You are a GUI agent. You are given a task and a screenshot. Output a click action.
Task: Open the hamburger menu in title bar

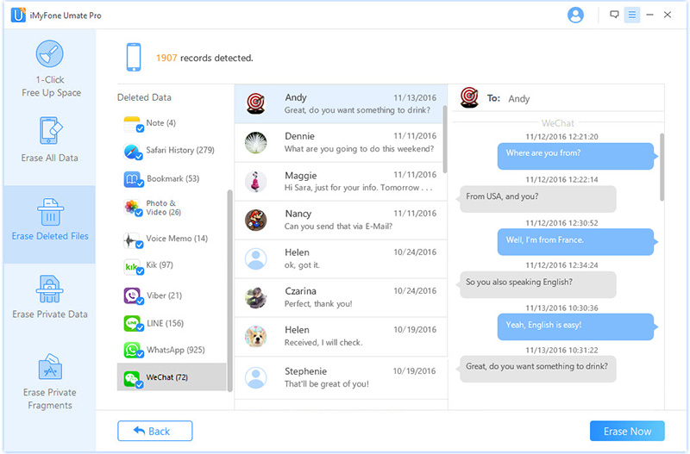[x=632, y=15]
